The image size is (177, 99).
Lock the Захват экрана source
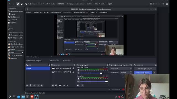point(73,72)
